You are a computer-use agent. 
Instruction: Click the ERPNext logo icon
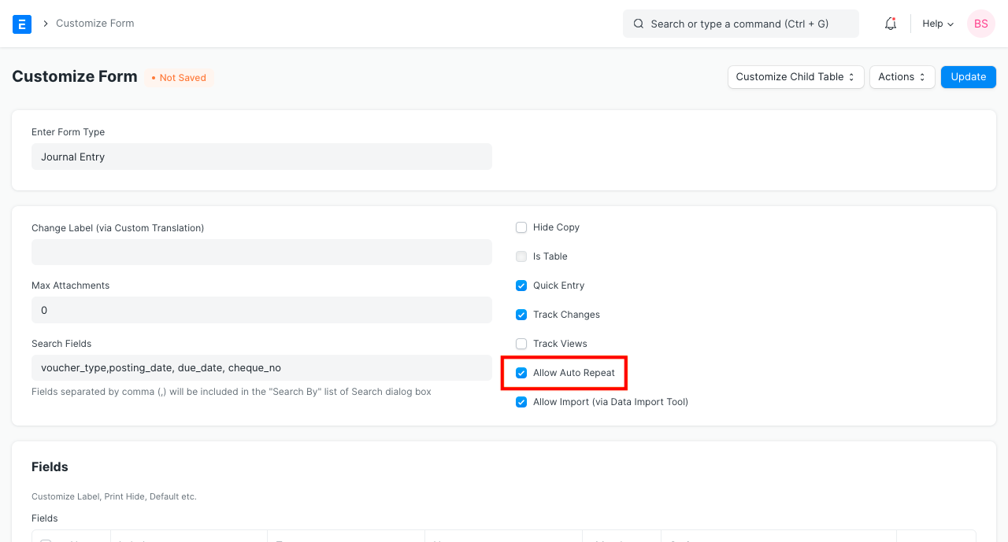coord(22,24)
